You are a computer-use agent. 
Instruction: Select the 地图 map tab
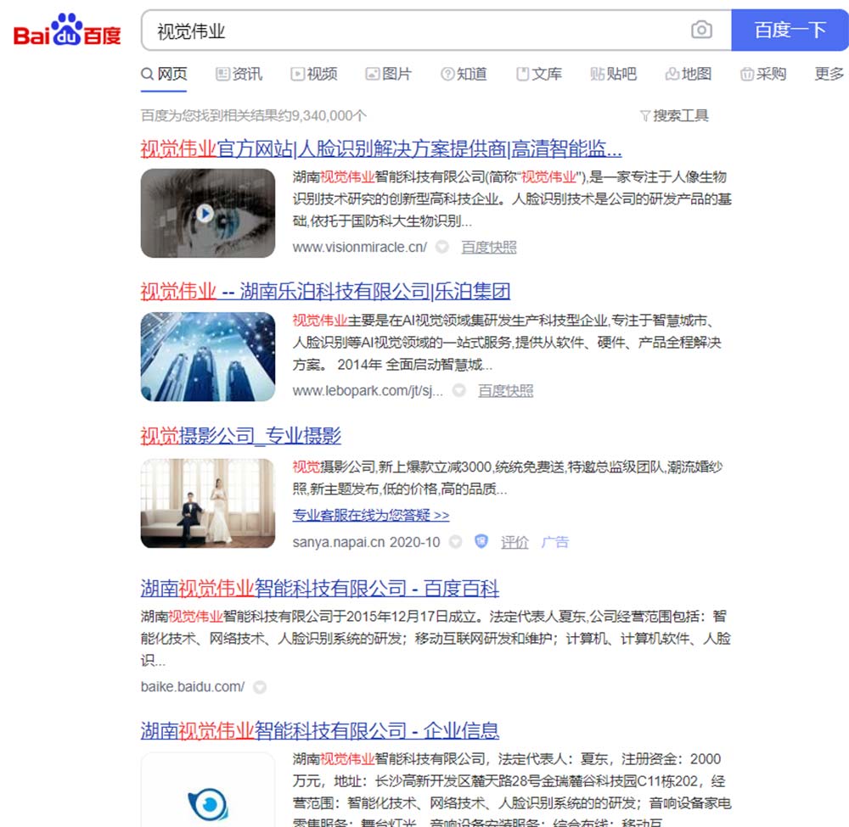click(689, 75)
